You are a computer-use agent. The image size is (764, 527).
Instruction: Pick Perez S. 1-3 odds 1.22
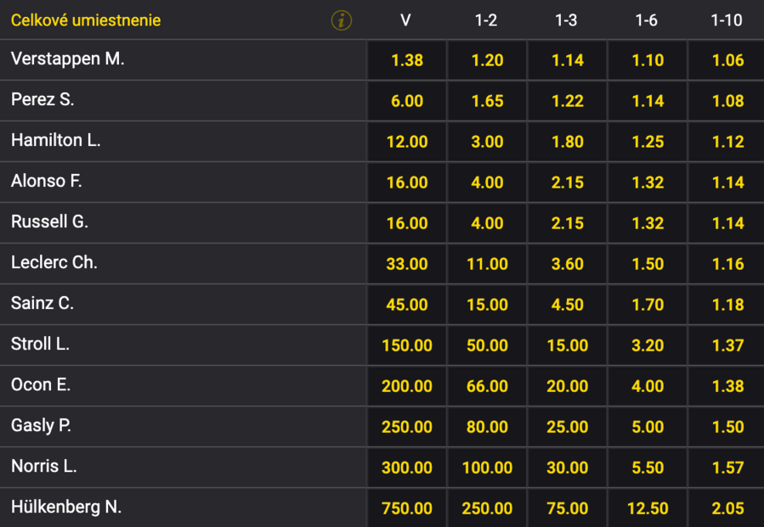(x=567, y=101)
